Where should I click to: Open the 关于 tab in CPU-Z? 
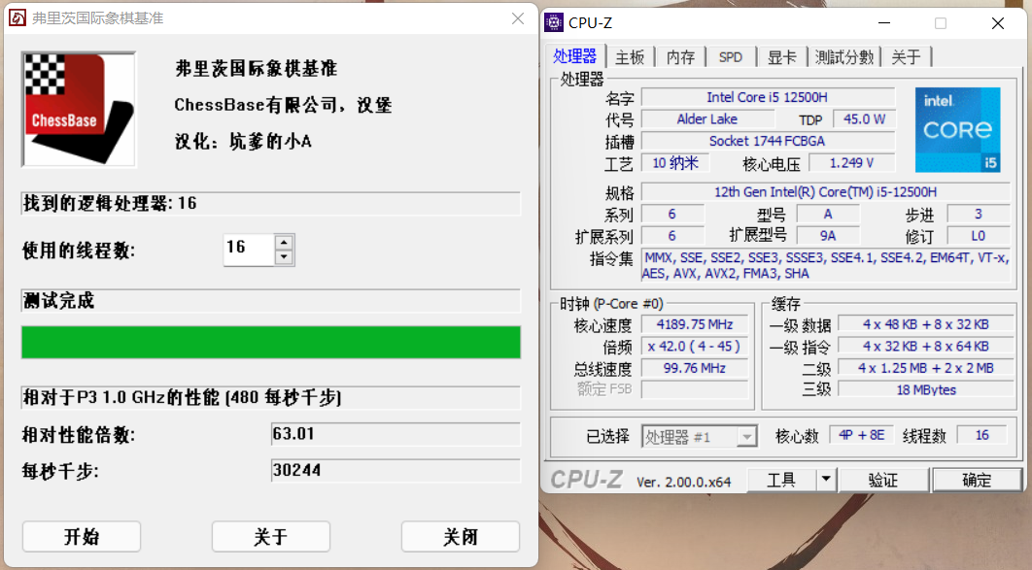[x=907, y=57]
